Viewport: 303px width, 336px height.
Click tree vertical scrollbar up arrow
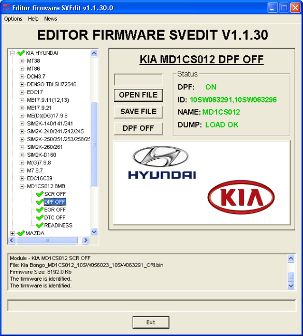[x=94, y=53]
